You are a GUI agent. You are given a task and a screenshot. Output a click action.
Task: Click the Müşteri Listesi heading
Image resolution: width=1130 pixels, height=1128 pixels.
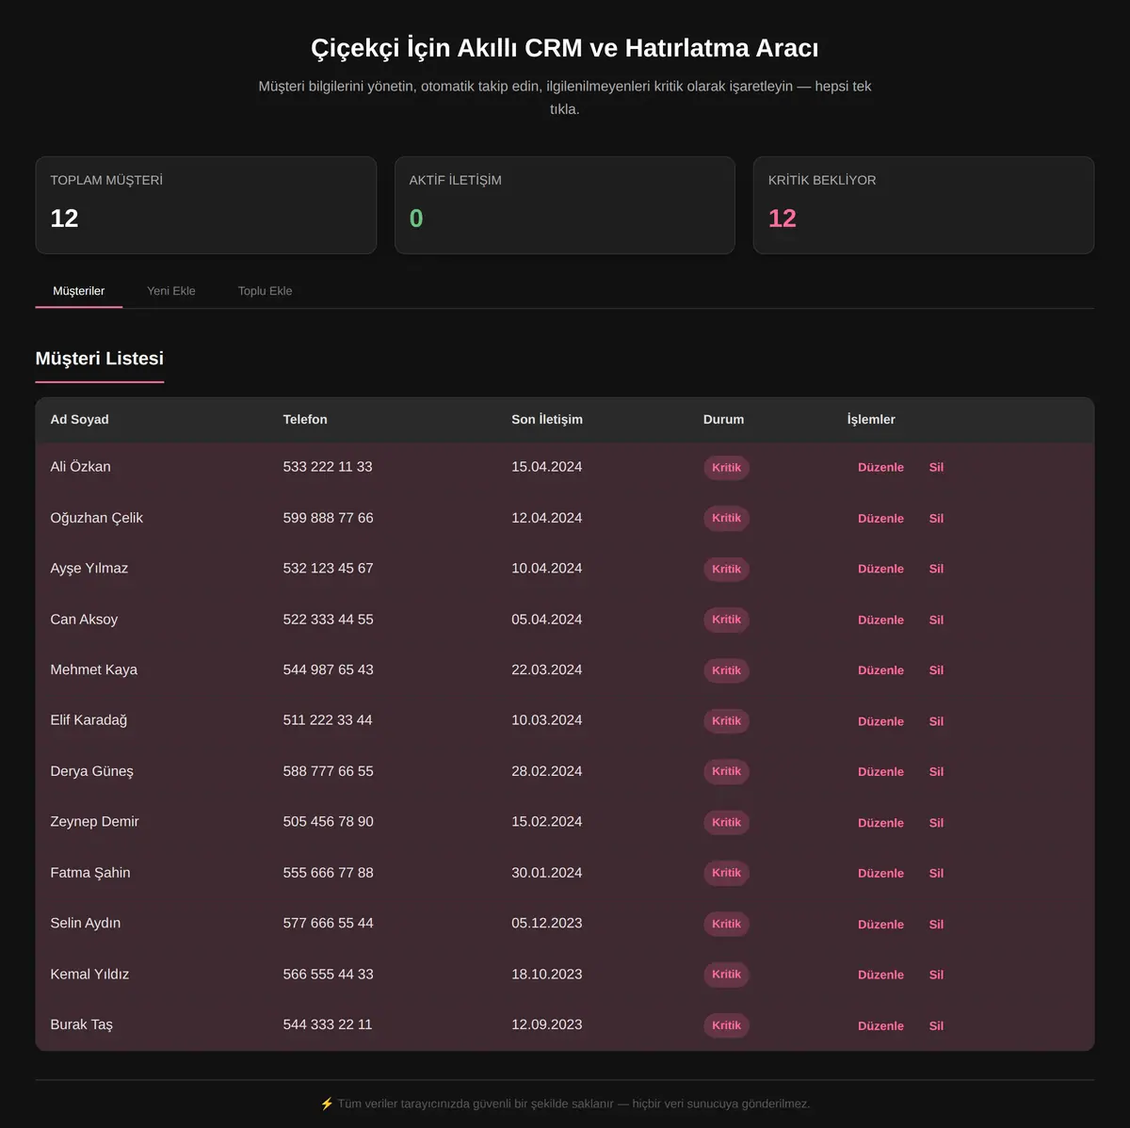click(x=100, y=359)
